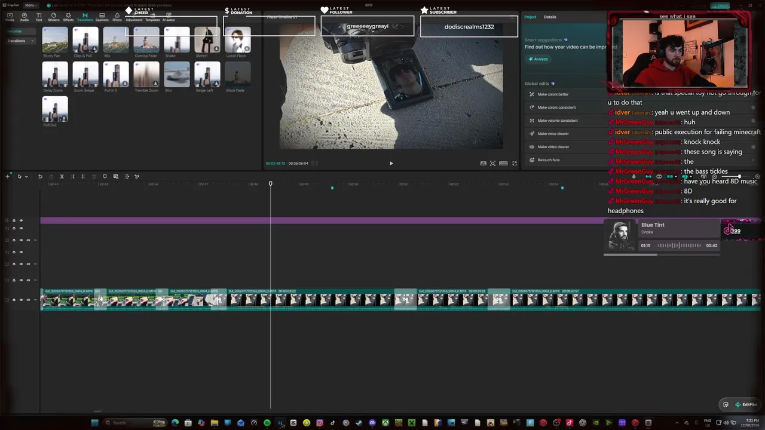765x430 pixels.
Task: Click the fullscreen preview icon
Action: (x=514, y=163)
